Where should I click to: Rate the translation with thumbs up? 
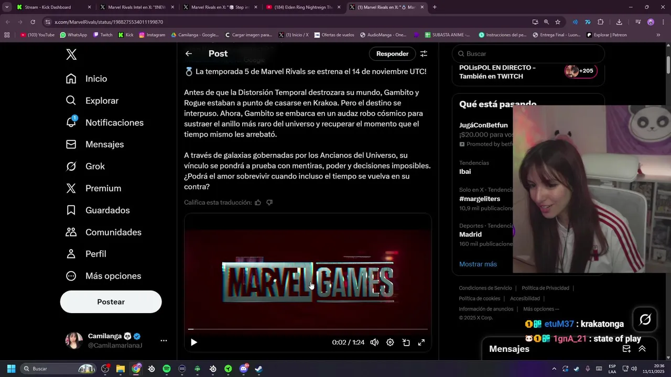[x=257, y=203]
